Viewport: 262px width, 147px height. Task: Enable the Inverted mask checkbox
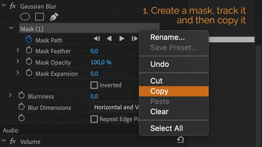pos(94,85)
